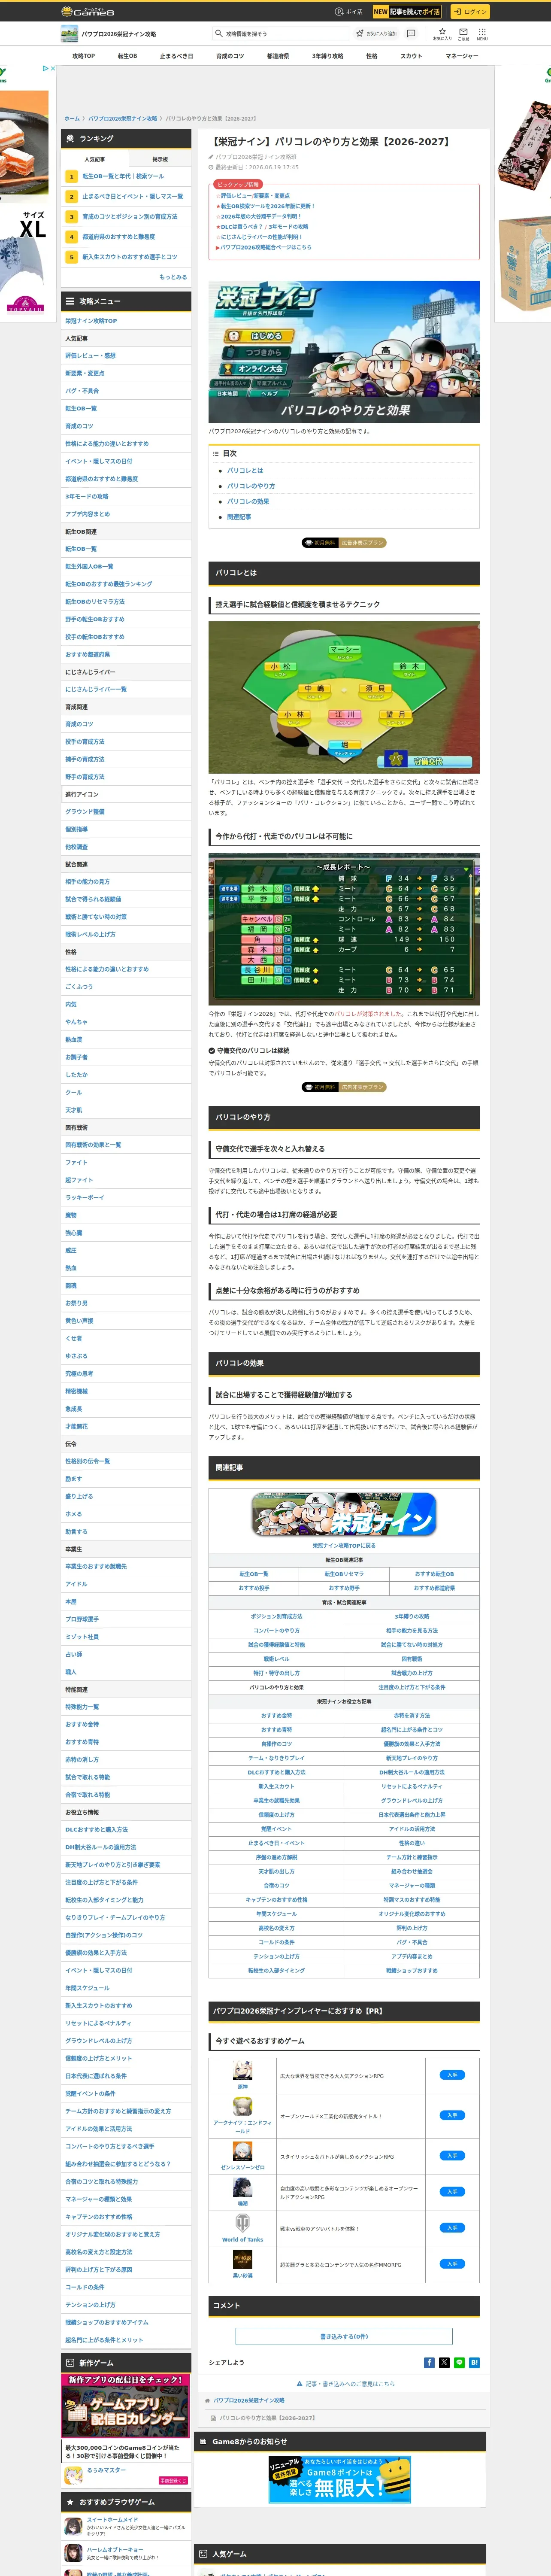The width and height of the screenshot is (551, 2576).
Task: Open the MENU grid icon
Action: point(482,33)
